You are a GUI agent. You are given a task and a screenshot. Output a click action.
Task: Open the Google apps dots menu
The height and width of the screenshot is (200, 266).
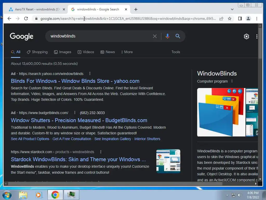tap(257, 36)
